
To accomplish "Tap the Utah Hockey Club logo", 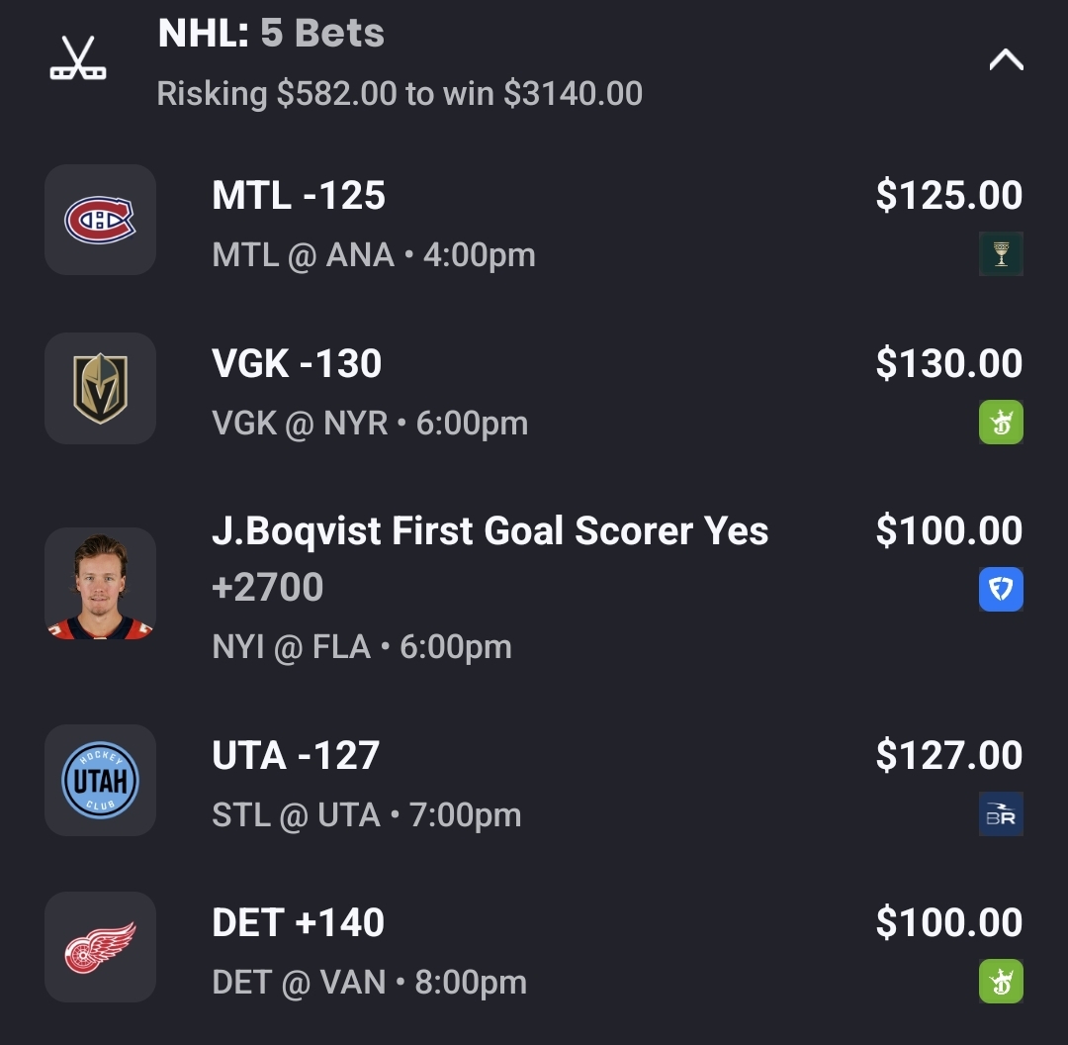I will pos(100,780).
